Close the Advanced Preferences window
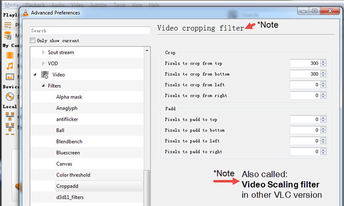Screen dimensions: 344x206 pyautogui.click(x=330, y=11)
